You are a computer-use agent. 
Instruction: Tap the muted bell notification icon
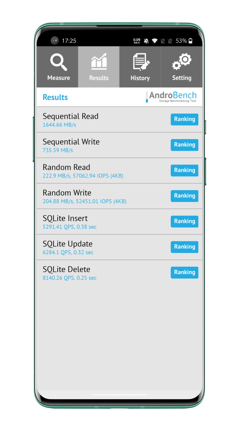[146, 41]
